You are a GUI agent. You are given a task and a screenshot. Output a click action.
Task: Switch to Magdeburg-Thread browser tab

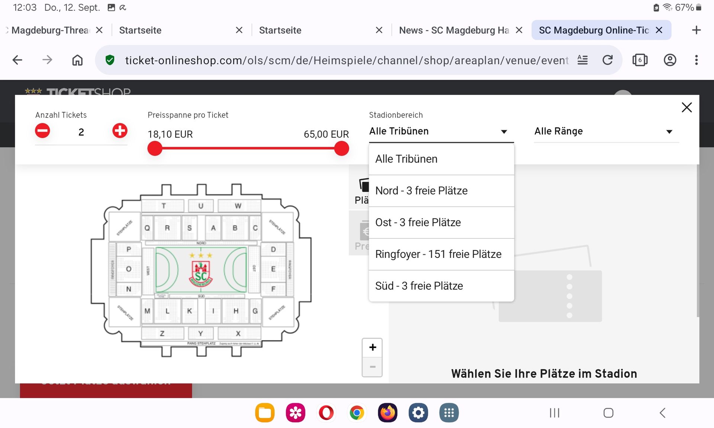tap(50, 30)
